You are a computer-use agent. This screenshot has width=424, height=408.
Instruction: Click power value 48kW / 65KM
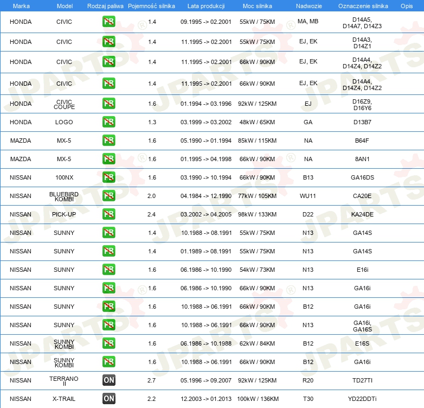pyautogui.click(x=257, y=122)
